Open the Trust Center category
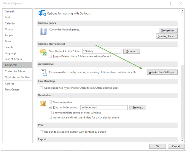The width and height of the screenshot is (186, 151). click(x=17, y=90)
